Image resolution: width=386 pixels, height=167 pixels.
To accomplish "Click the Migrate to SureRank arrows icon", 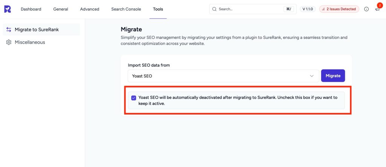I will (x=9, y=29).
